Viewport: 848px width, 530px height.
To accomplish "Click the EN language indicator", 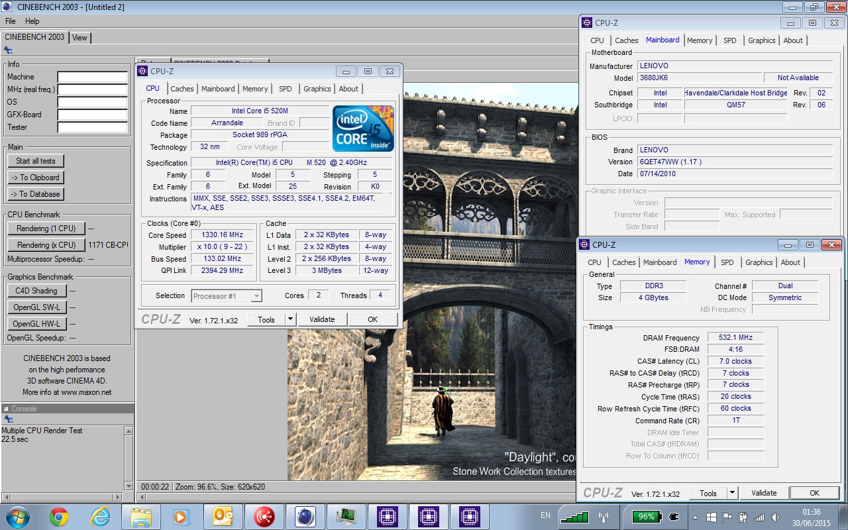I will pyautogui.click(x=545, y=515).
